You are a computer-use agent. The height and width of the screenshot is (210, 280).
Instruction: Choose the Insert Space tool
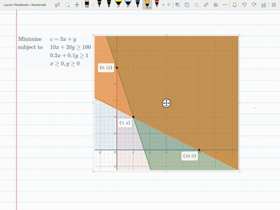point(77,5)
